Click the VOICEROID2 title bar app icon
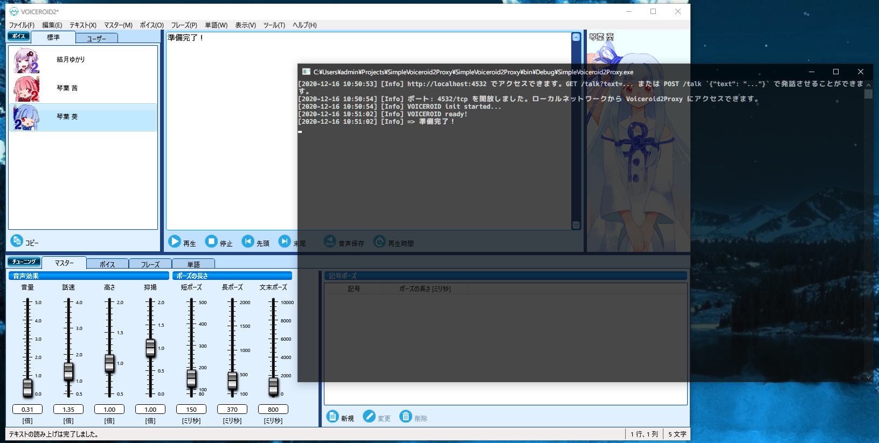The width and height of the screenshot is (879, 443). tap(14, 11)
